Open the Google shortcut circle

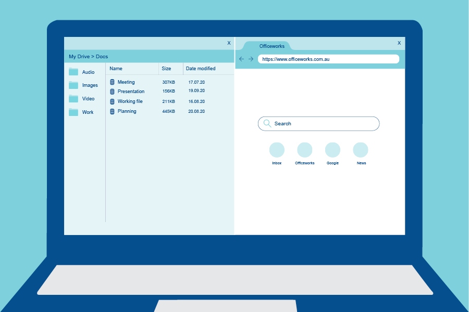[332, 150]
